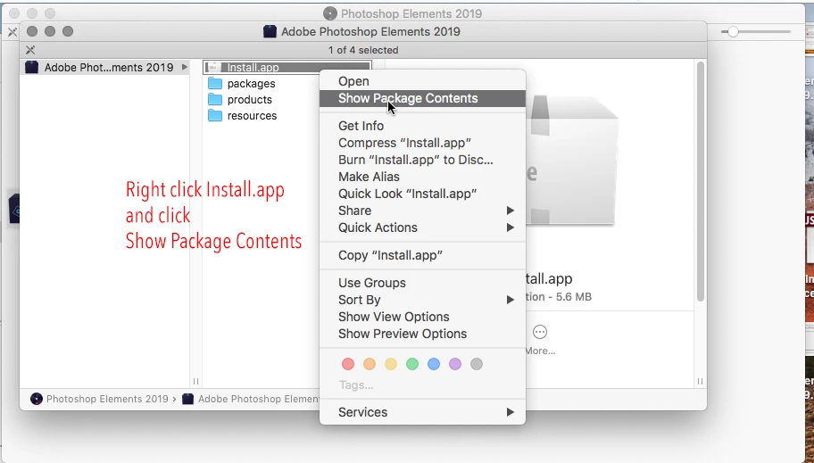
Task: Apply the yellow tag color
Action: pos(391,364)
